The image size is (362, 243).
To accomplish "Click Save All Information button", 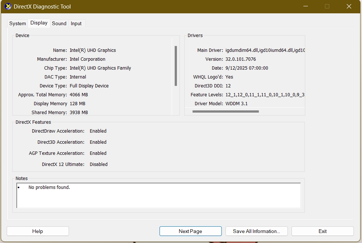I will [256, 231].
